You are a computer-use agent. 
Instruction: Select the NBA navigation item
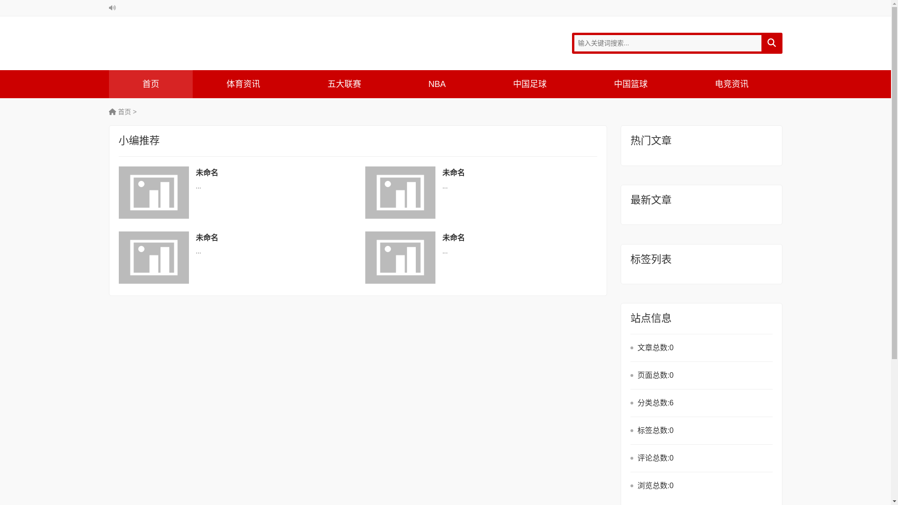[437, 84]
